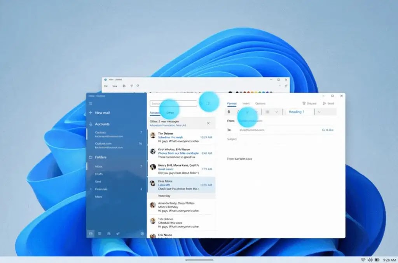Select the Outlook.com account
398x263 pixels.
point(116,145)
